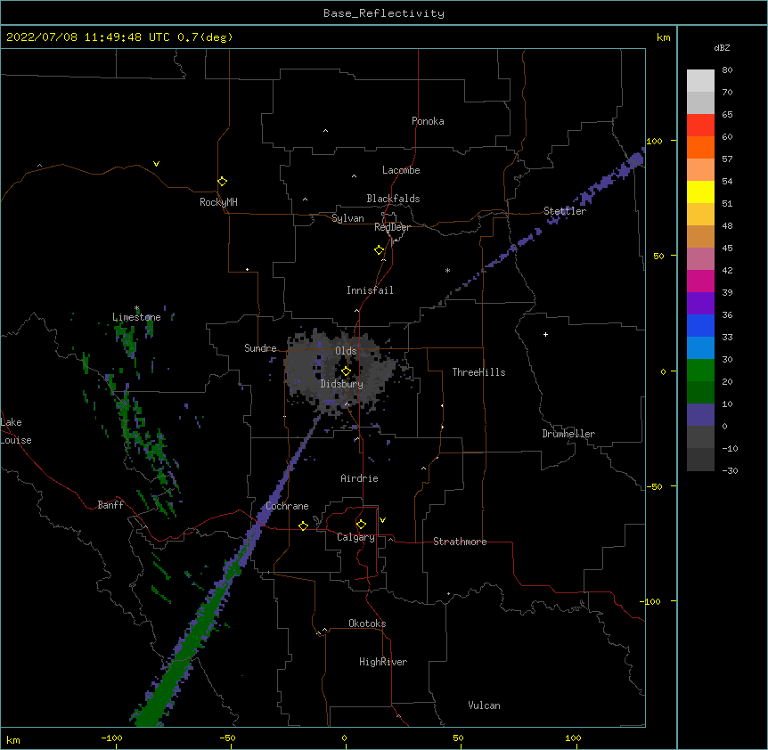Screen dimensions: 768x750
Task: Select the Drumheller label
Action: (x=568, y=434)
